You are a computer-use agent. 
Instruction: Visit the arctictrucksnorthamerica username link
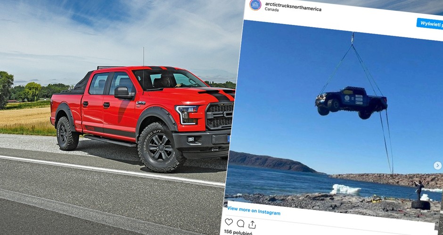[293, 7]
